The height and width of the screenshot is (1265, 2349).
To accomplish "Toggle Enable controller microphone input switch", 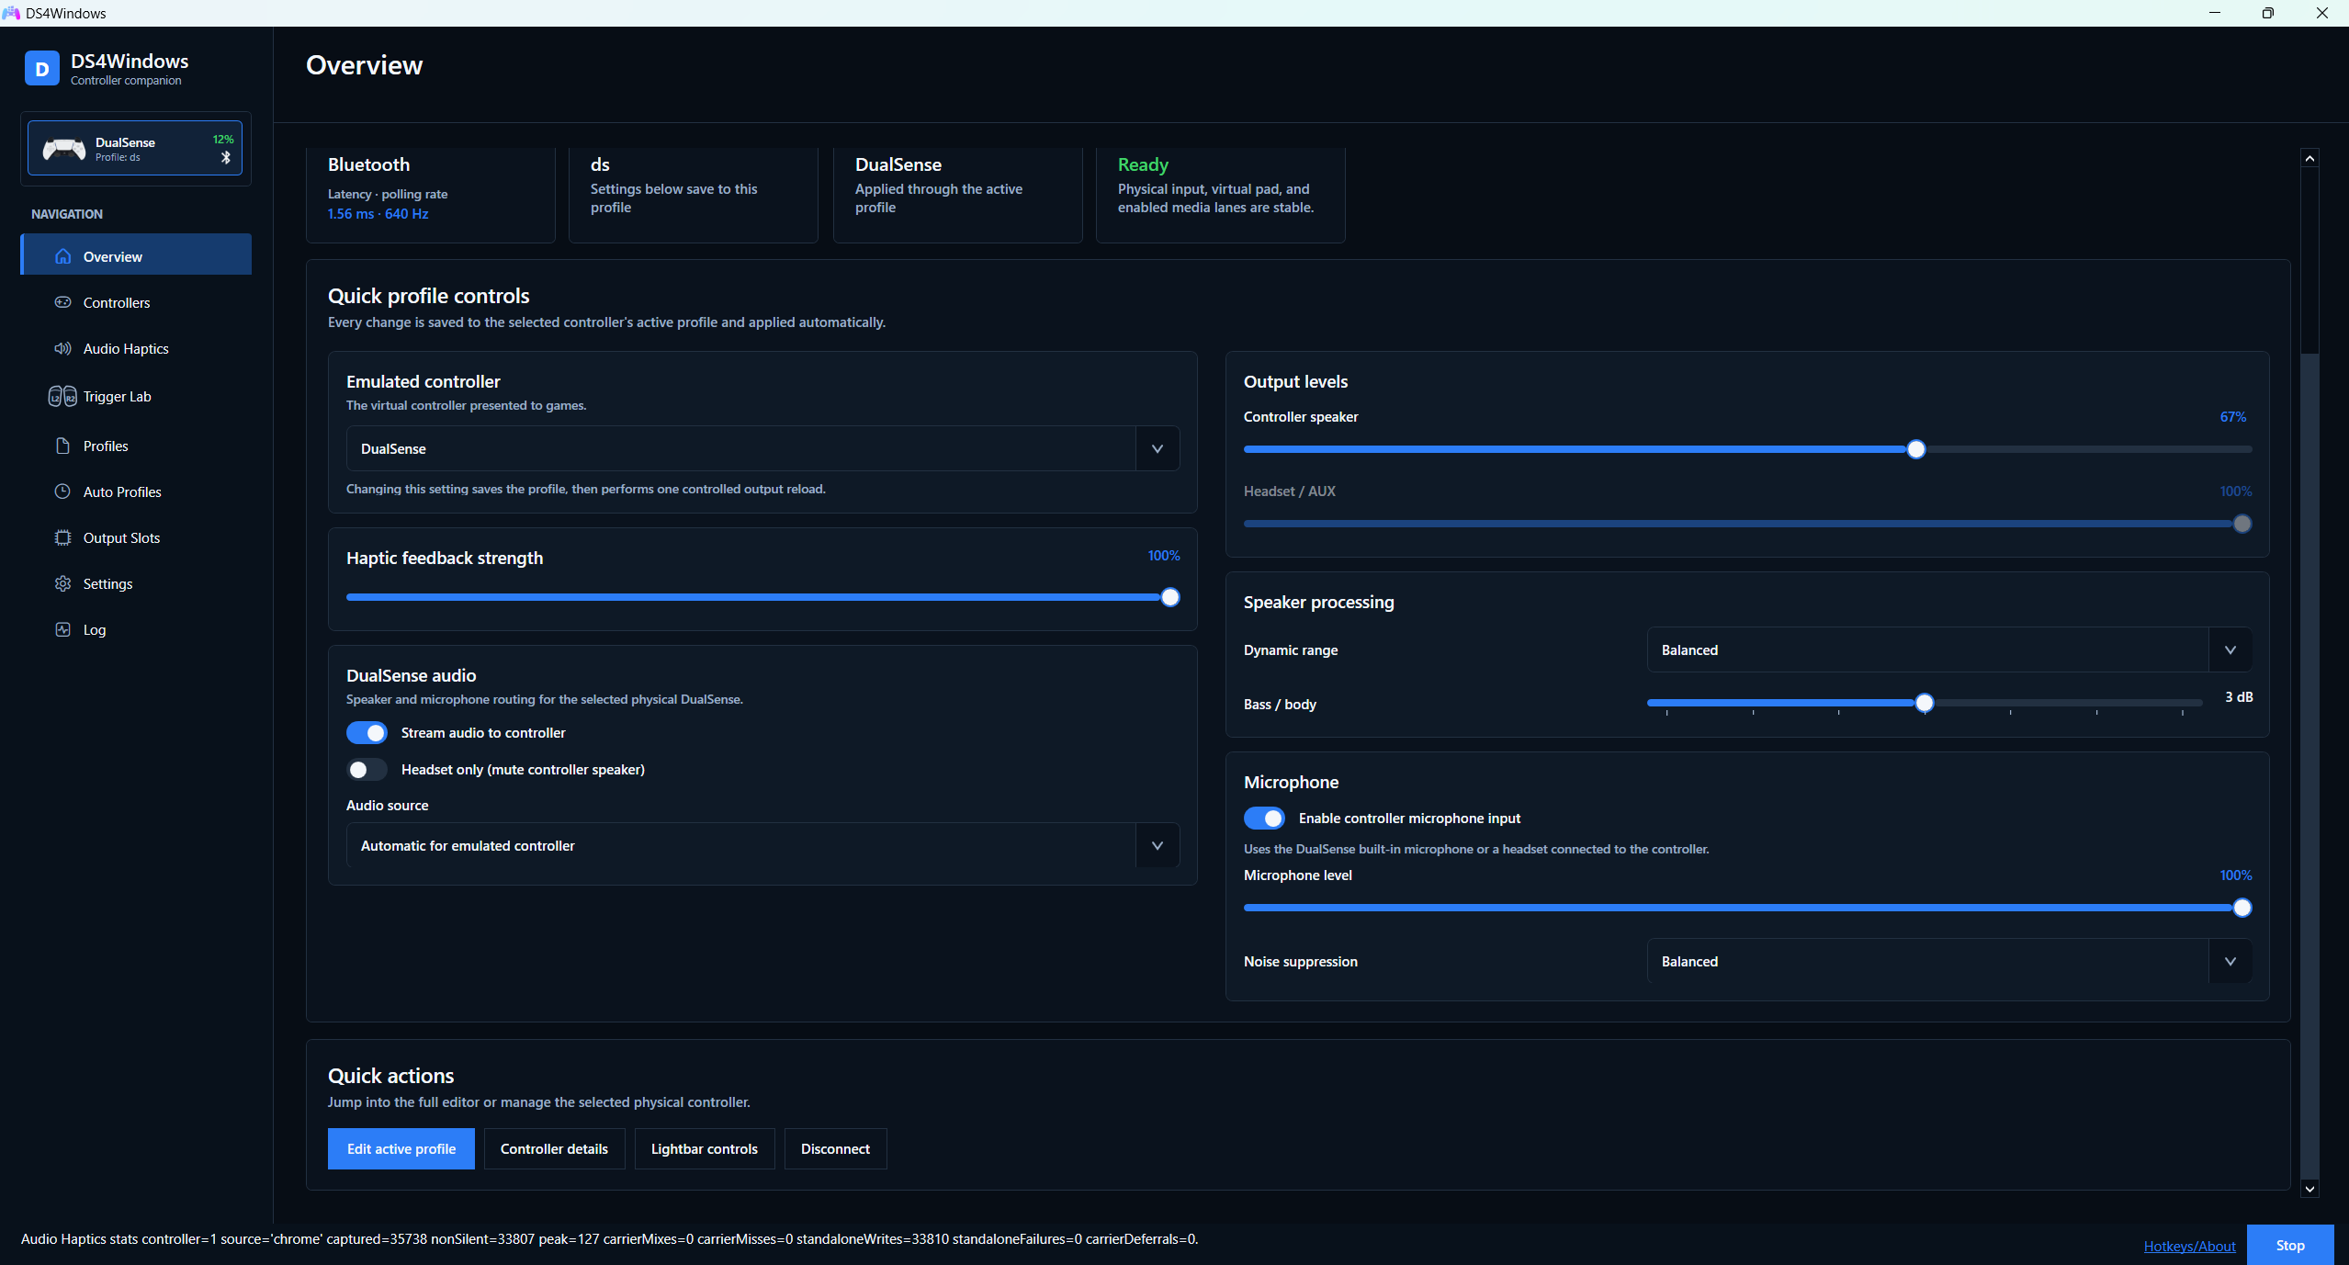I will (x=1264, y=819).
